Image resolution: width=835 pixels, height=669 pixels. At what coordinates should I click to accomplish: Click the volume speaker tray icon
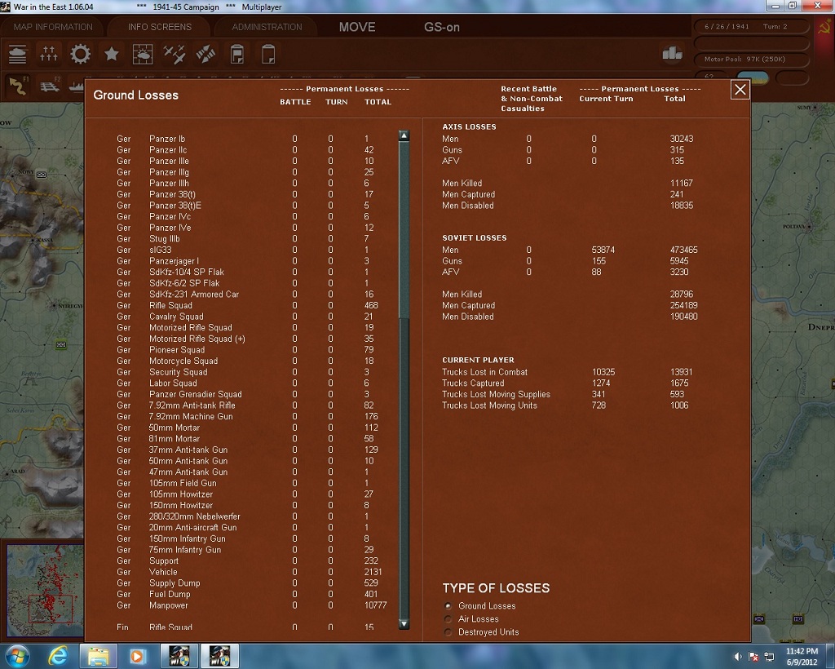point(738,656)
